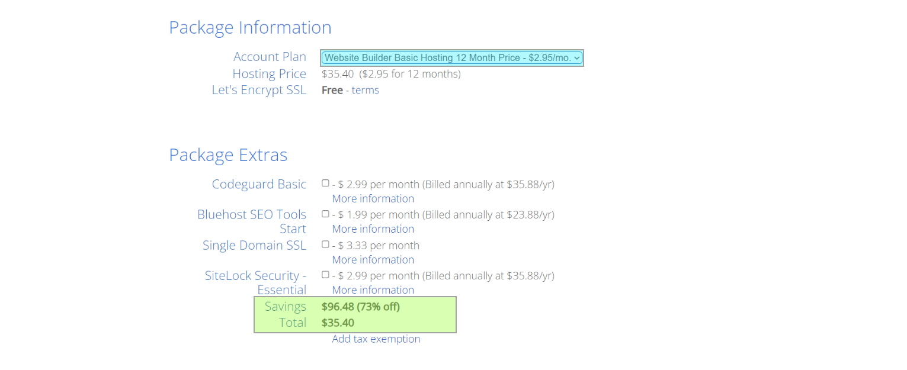
Task: Click More information for Single Domain SSL
Action: tap(373, 259)
